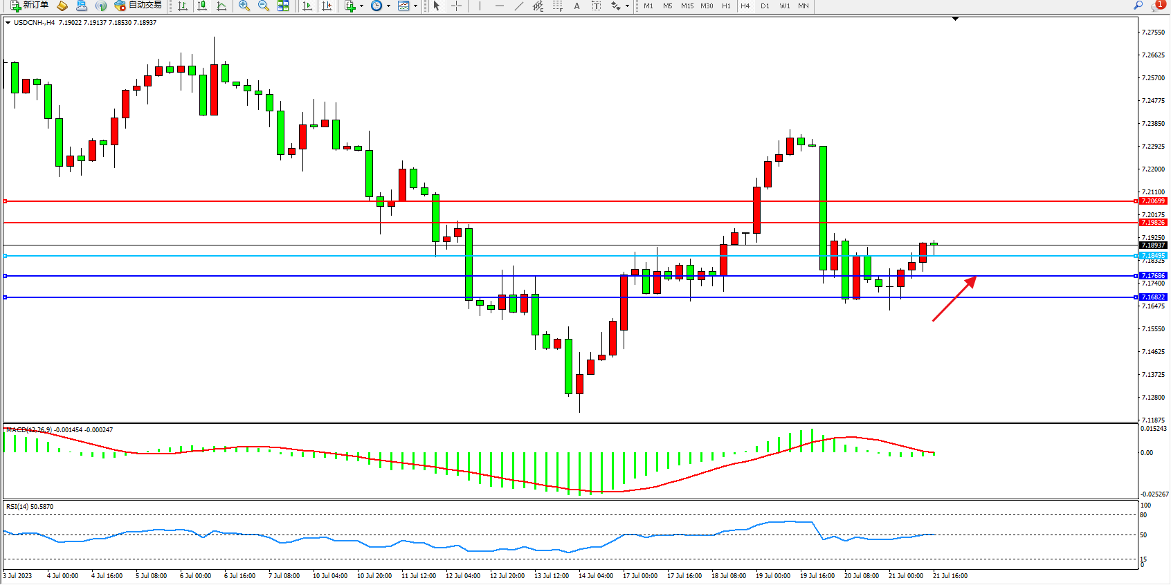Screen dimensions: 1171x585
Task: Click the tile windows icon
Action: 283,6
